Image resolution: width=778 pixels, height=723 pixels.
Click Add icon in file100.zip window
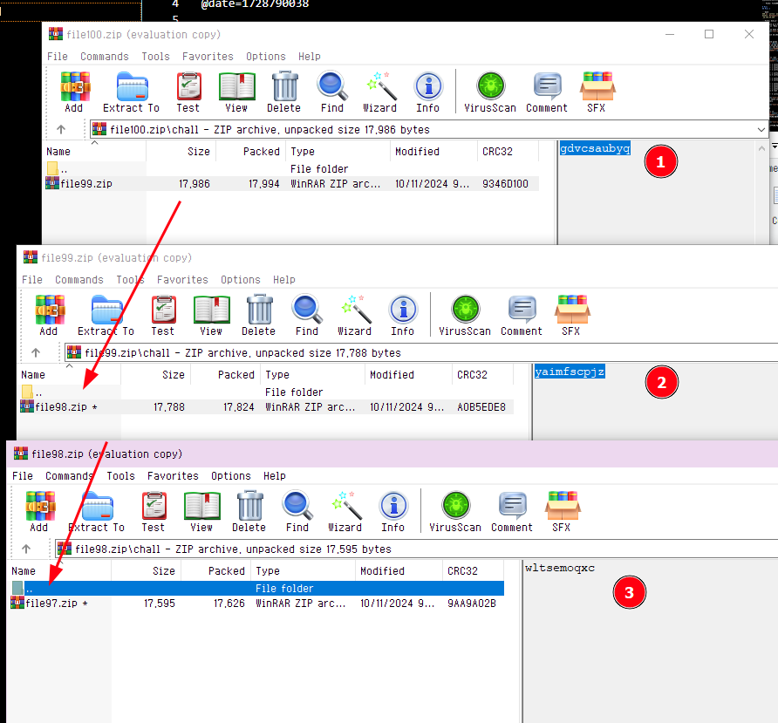pyautogui.click(x=74, y=92)
